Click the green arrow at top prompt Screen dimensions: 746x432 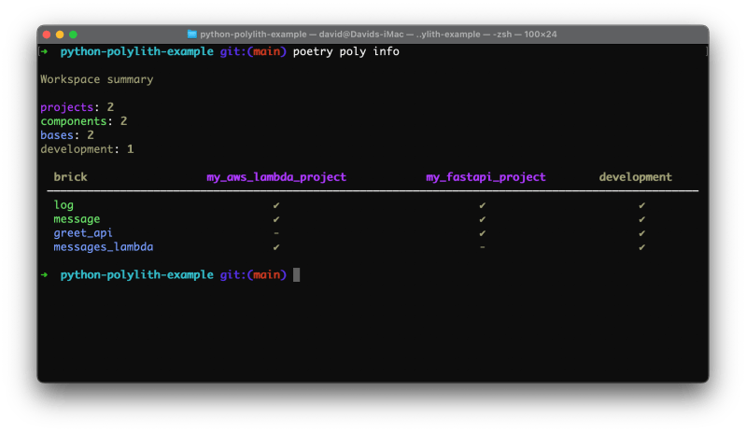tap(44, 51)
